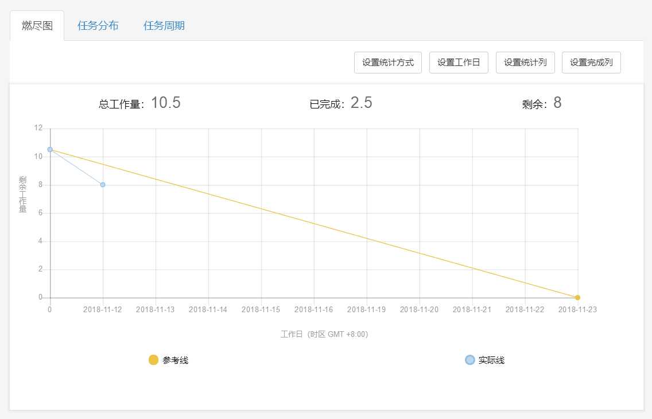Click the 已完成 value 2.5

[x=362, y=103]
